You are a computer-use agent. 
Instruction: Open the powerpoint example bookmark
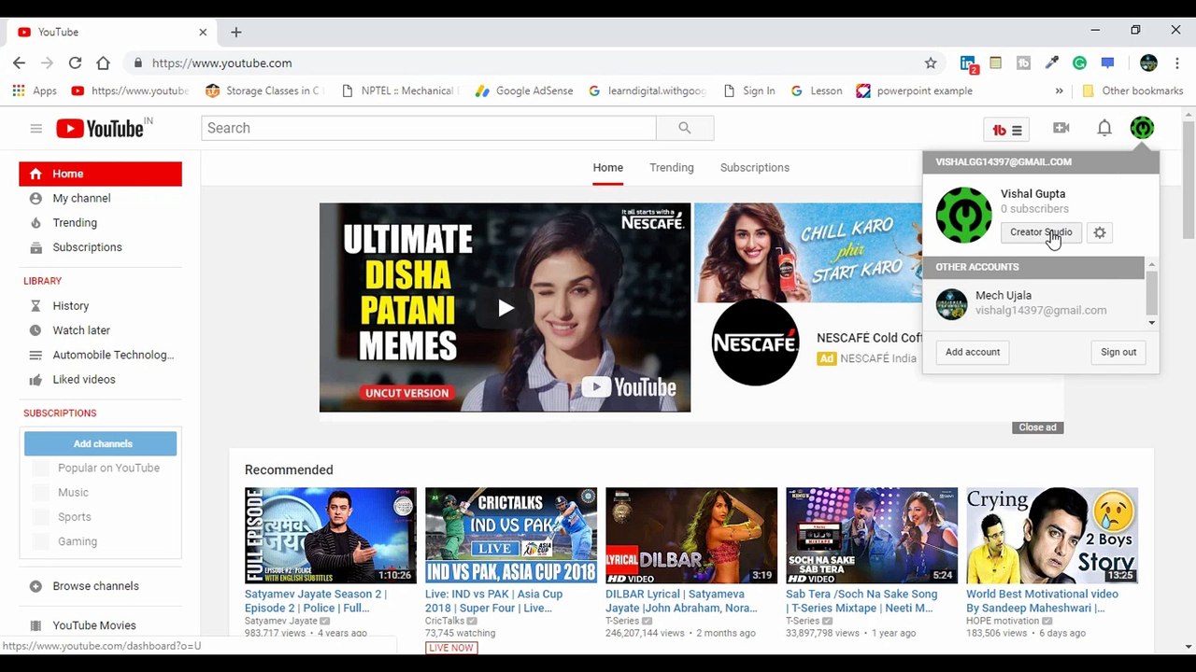click(x=915, y=91)
